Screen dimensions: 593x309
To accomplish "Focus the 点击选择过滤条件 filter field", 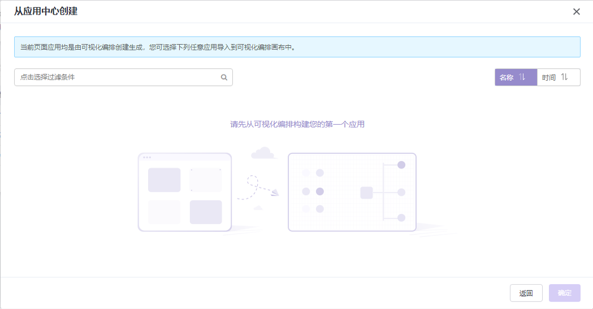I will coord(118,78).
